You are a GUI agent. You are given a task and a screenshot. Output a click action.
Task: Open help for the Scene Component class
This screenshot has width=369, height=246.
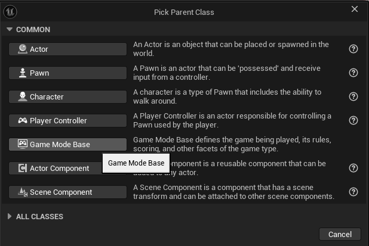(x=353, y=192)
